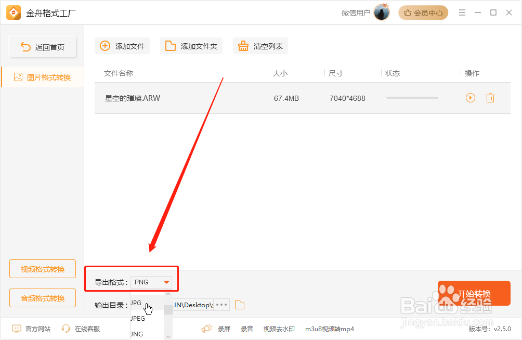The width and height of the screenshot is (522, 340).
Task: Click 视频去水印 at the bottom
Action: coord(280,329)
